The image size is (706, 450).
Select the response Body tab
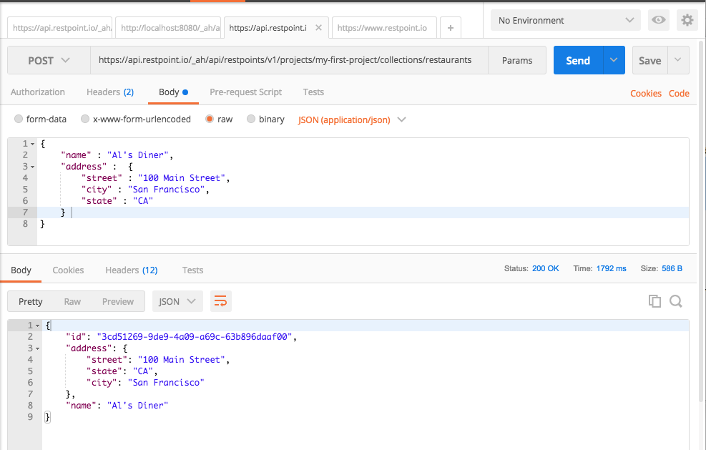point(21,270)
